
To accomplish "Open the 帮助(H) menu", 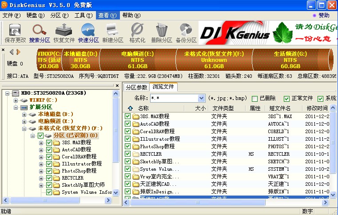I will (x=131, y=15).
